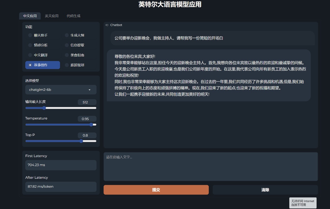Edit the 512 max length value field
This screenshot has width=330, height=209.
point(87,102)
